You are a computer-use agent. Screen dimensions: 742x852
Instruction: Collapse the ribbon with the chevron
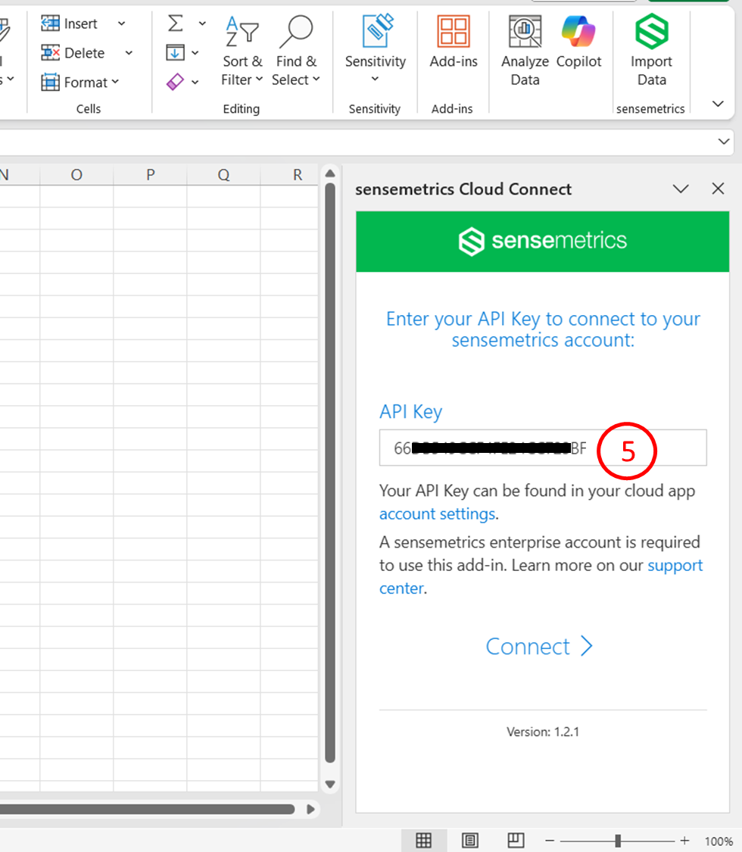click(718, 103)
